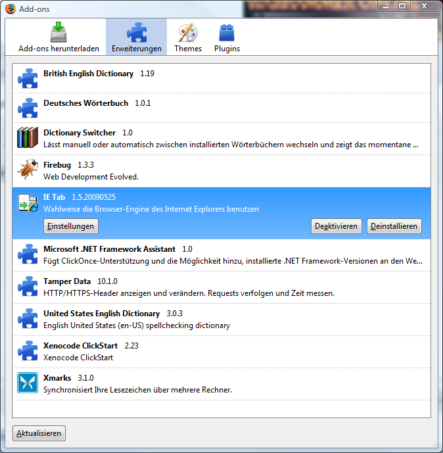Select the Tamper Data extension
The image size is (443, 453).
coord(221,287)
